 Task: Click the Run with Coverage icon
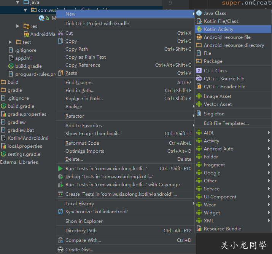tap(60, 185)
